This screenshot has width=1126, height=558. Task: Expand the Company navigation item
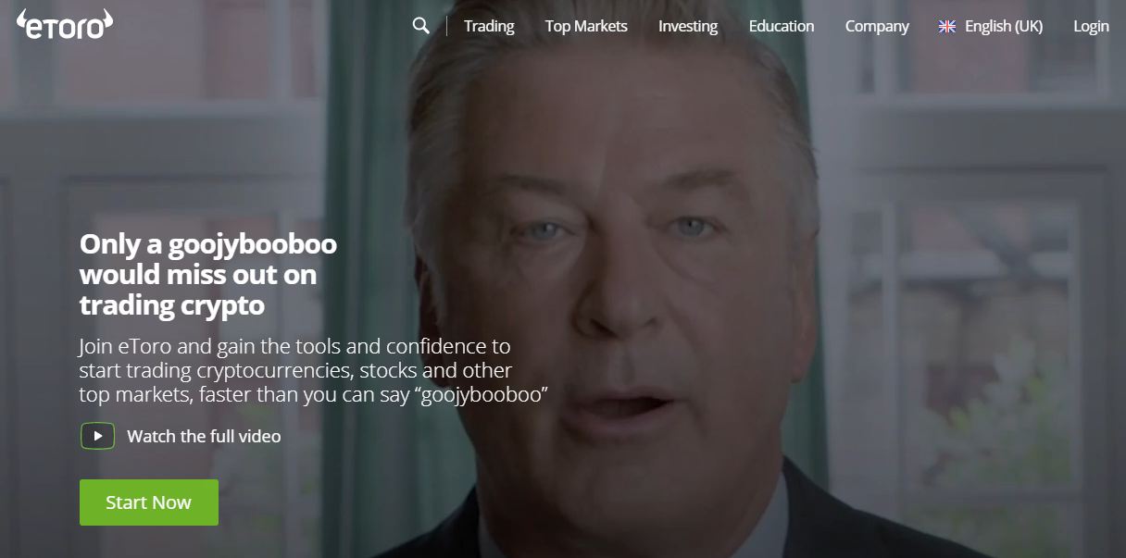coord(877,26)
